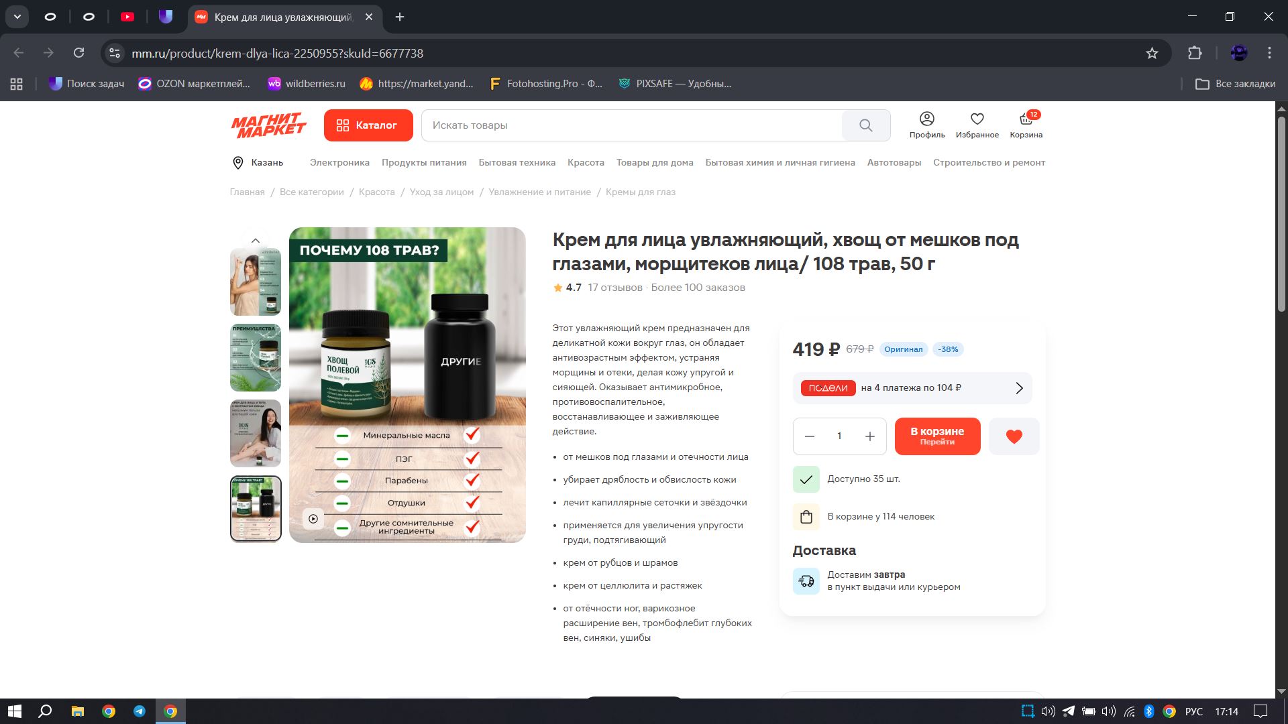Click the Kazan location pin icon
Image resolution: width=1288 pixels, height=724 pixels.
[x=237, y=163]
